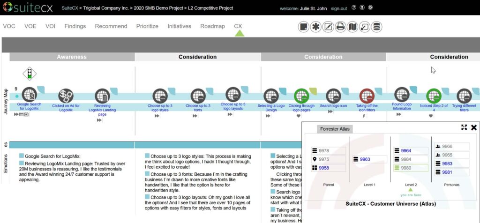Click the traffic light diamond icon
The height and width of the screenshot is (223, 480).
[x=30, y=74]
